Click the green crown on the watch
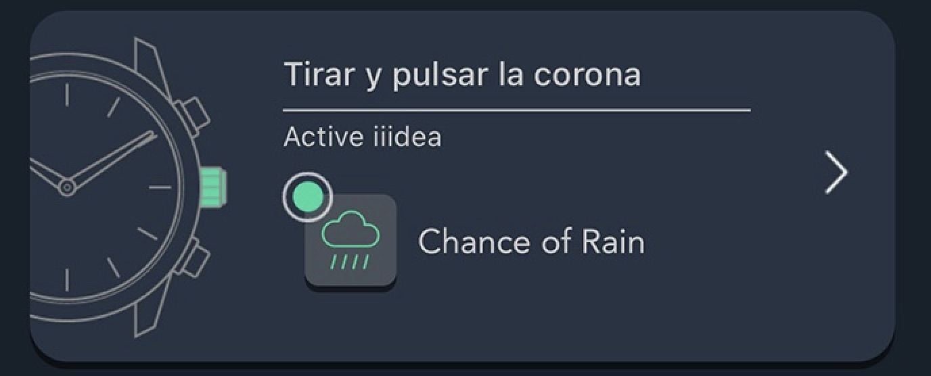931x376 pixels. point(213,187)
